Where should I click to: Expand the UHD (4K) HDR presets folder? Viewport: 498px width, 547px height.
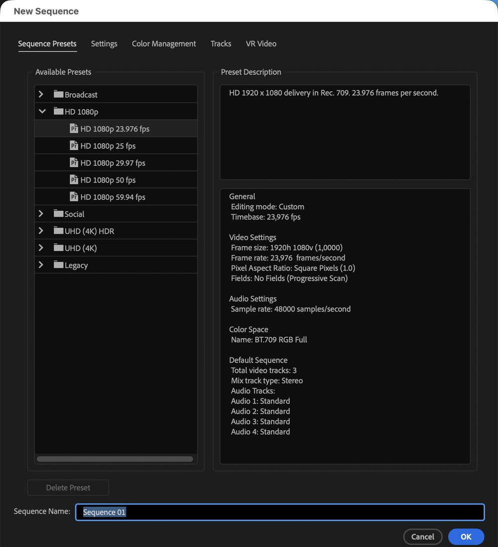41,231
